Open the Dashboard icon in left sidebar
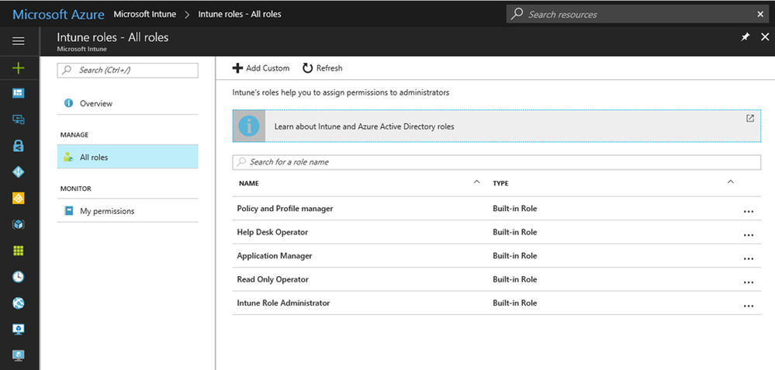This screenshot has height=370, width=775. click(x=19, y=93)
